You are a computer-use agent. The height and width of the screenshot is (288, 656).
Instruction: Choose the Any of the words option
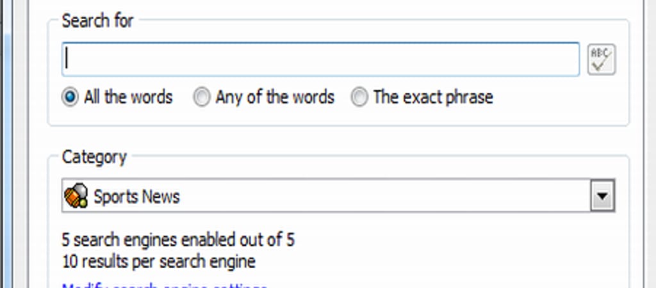pyautogui.click(x=201, y=97)
